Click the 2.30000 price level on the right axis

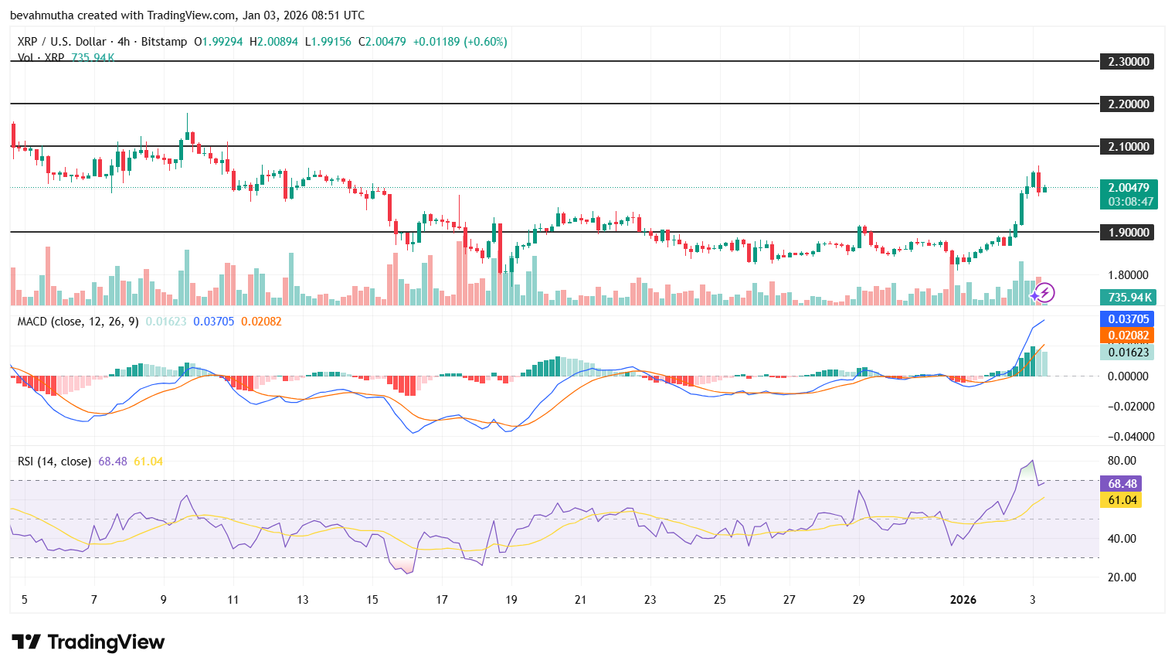pyautogui.click(x=1127, y=61)
